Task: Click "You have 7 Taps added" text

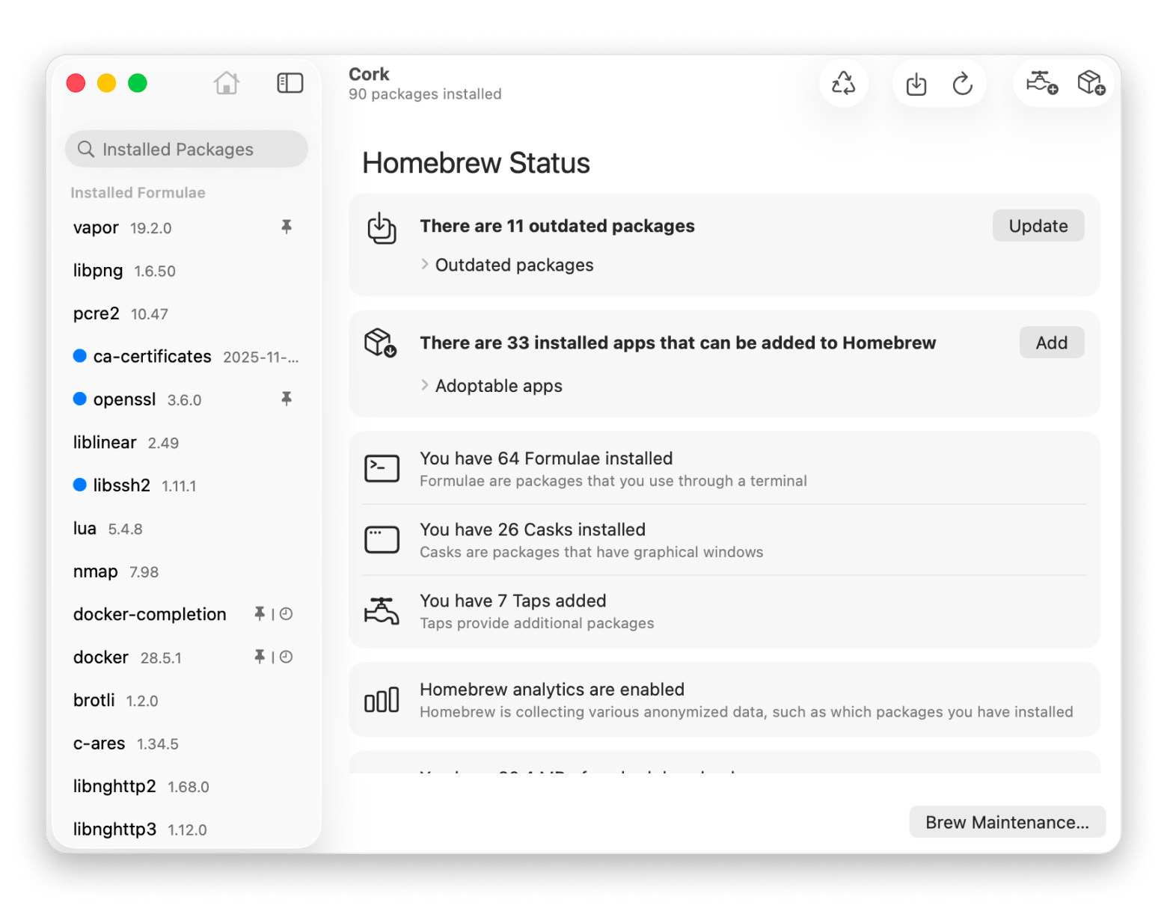Action: point(513,601)
